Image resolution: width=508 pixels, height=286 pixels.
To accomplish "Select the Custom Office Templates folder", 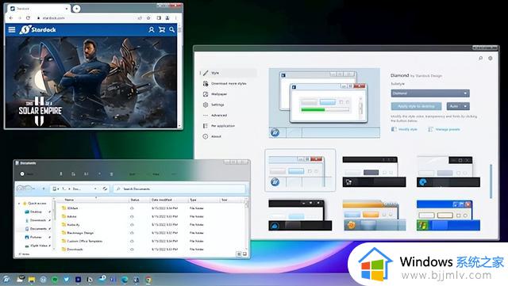I will pos(84,242).
